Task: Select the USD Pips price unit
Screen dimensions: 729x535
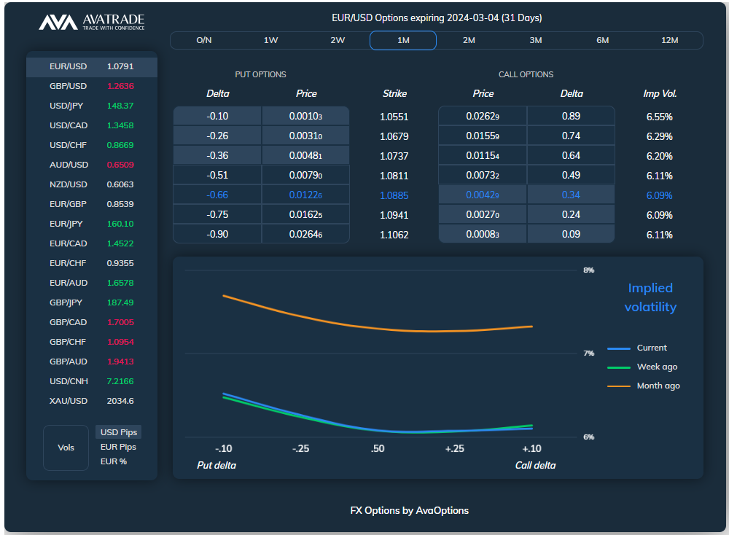Action: (118, 432)
